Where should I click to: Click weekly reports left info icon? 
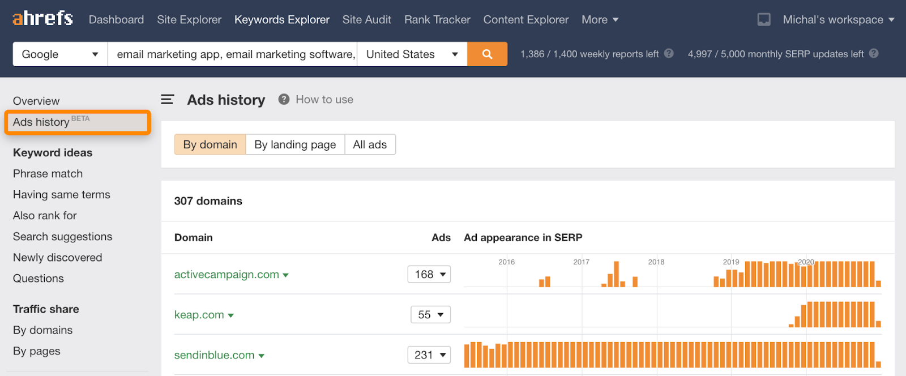tap(669, 54)
